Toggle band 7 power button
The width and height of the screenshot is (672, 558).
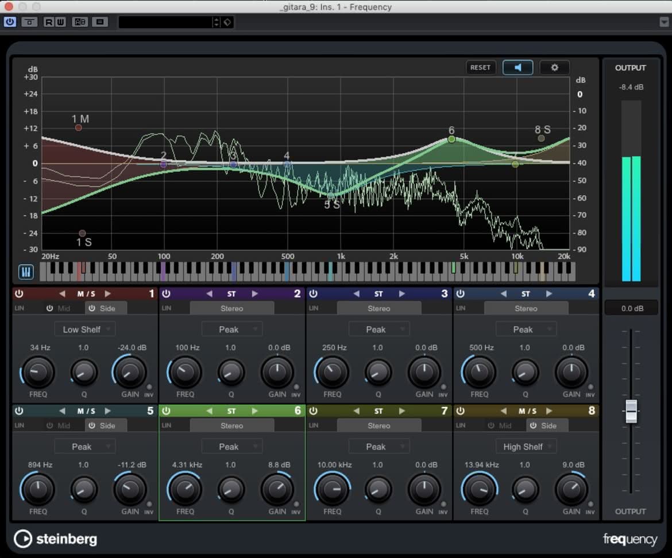point(313,411)
